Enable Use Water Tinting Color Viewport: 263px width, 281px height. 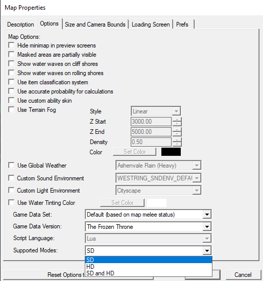(11, 203)
